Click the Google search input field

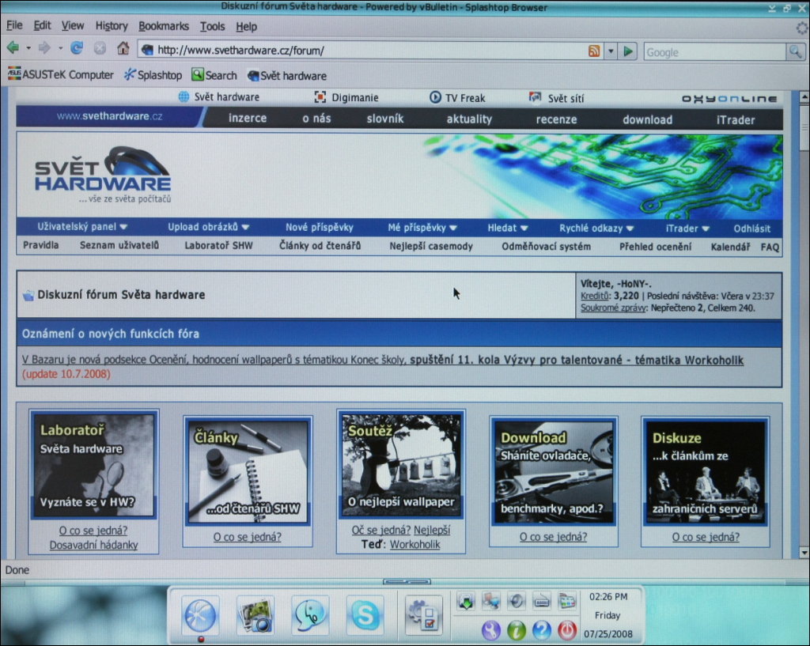(713, 52)
